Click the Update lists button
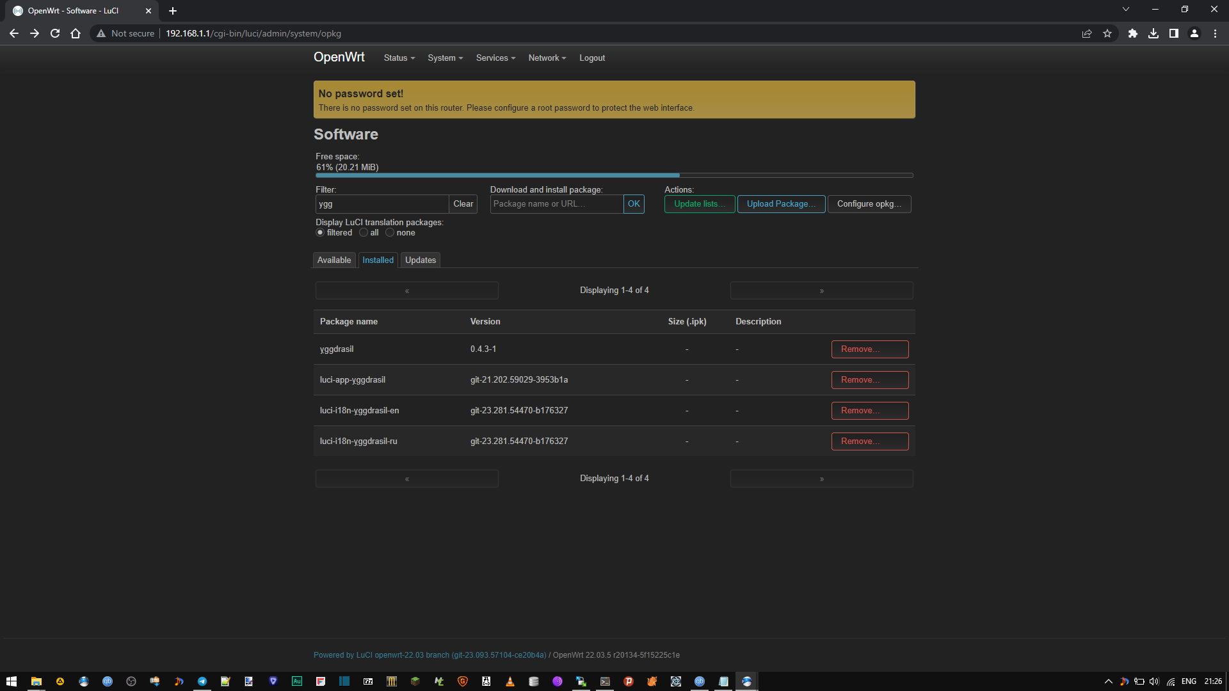 pyautogui.click(x=699, y=203)
